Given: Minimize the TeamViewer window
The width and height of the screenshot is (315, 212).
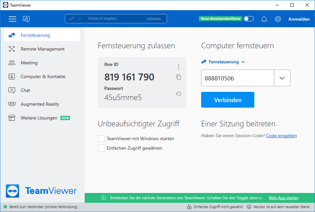Looking at the screenshot, I should (x=277, y=5).
